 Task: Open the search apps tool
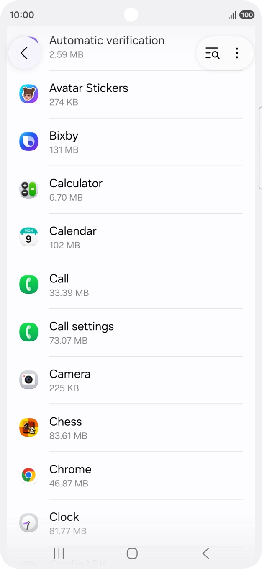pos(212,53)
